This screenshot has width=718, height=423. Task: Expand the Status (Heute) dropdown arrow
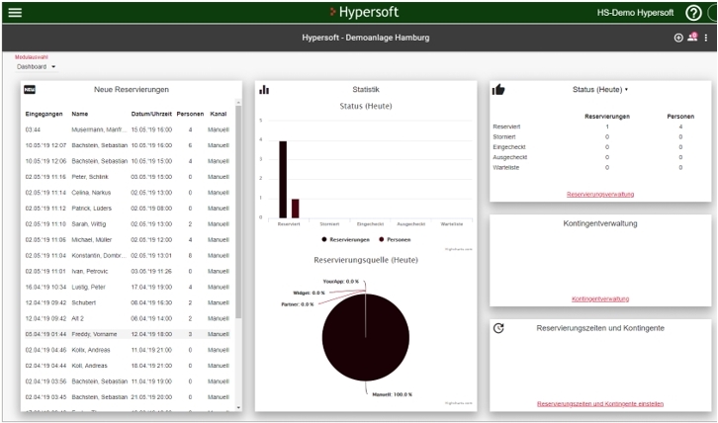coord(626,89)
